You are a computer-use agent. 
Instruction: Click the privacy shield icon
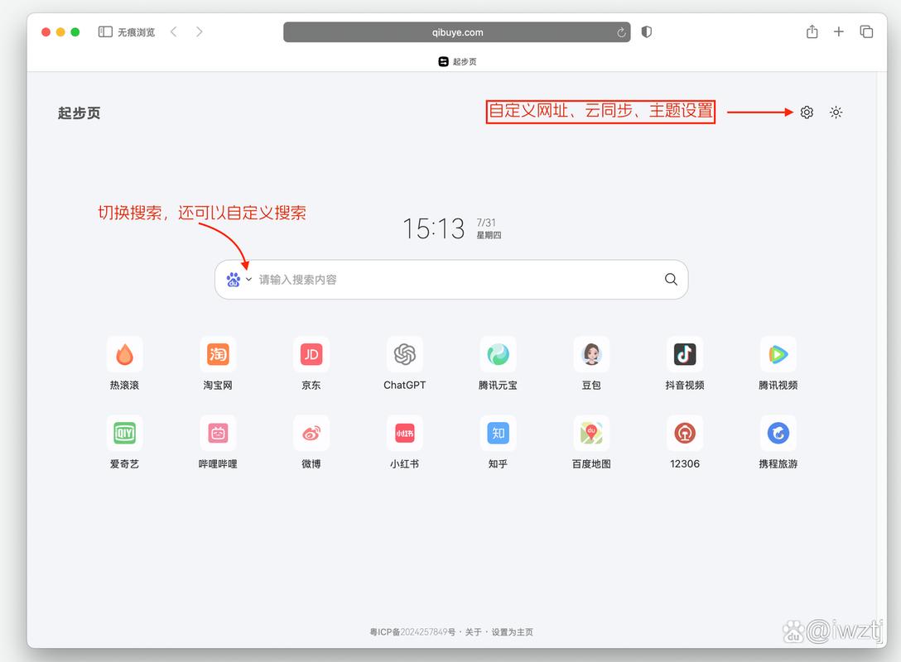(647, 32)
